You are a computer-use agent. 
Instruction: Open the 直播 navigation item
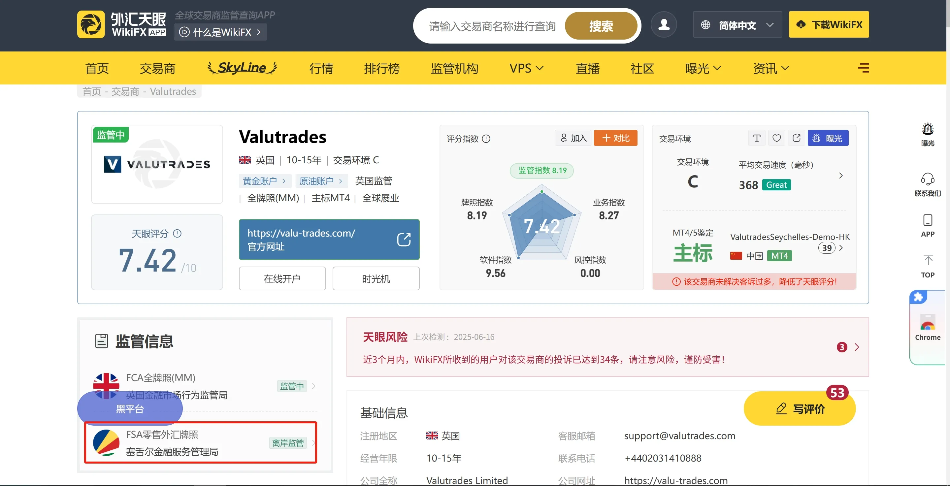pos(588,68)
